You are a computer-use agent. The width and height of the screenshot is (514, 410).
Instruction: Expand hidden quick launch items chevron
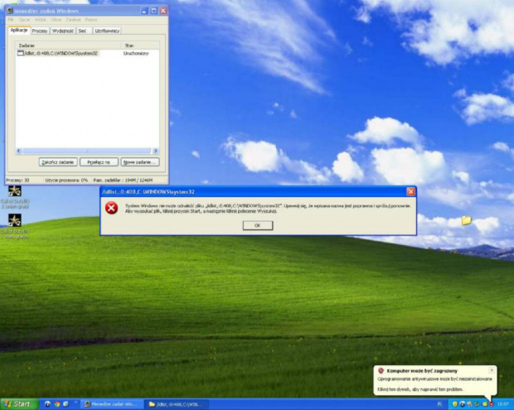75,402
